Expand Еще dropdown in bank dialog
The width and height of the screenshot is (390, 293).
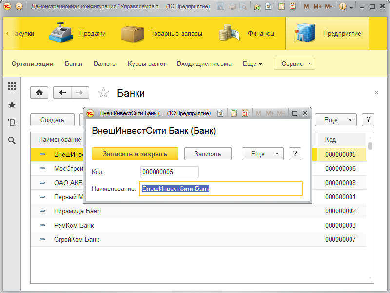(x=262, y=154)
